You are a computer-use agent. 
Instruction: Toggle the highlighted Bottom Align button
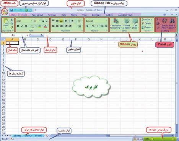click(x=61, y=21)
